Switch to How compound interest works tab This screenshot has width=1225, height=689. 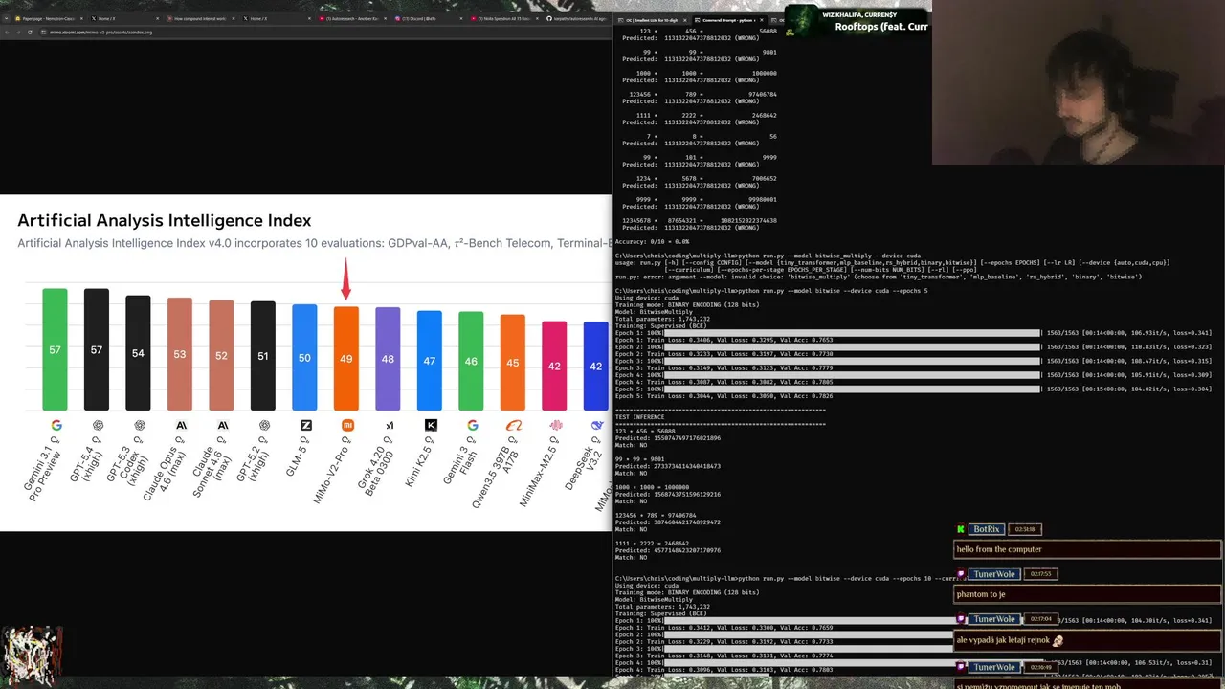(x=199, y=18)
